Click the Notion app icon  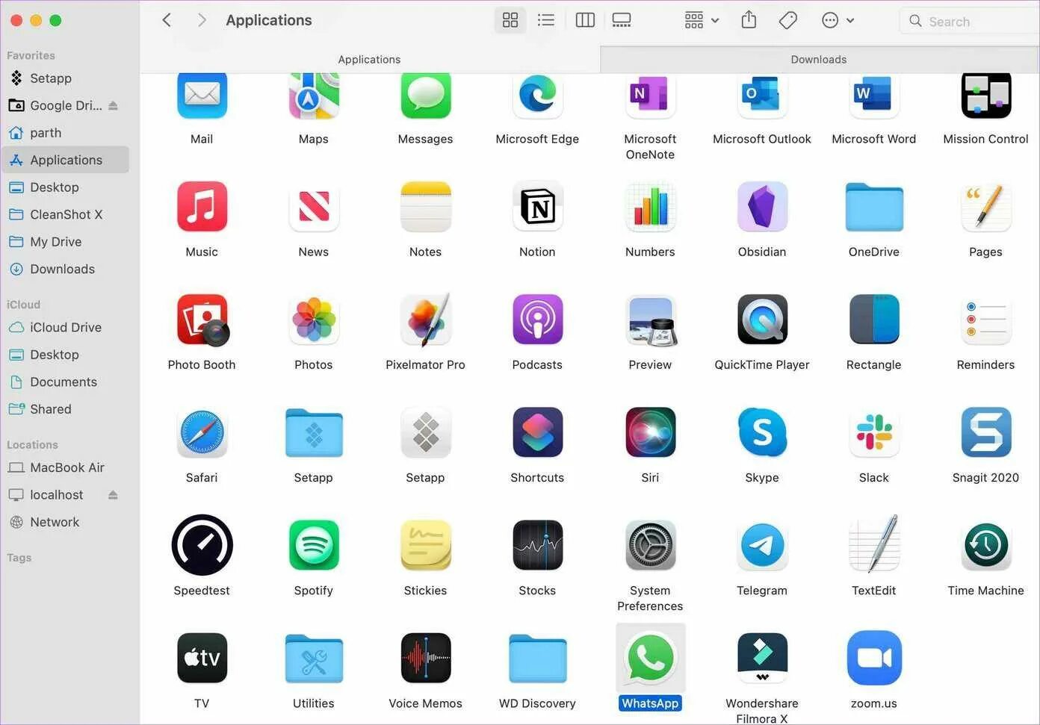click(x=538, y=207)
